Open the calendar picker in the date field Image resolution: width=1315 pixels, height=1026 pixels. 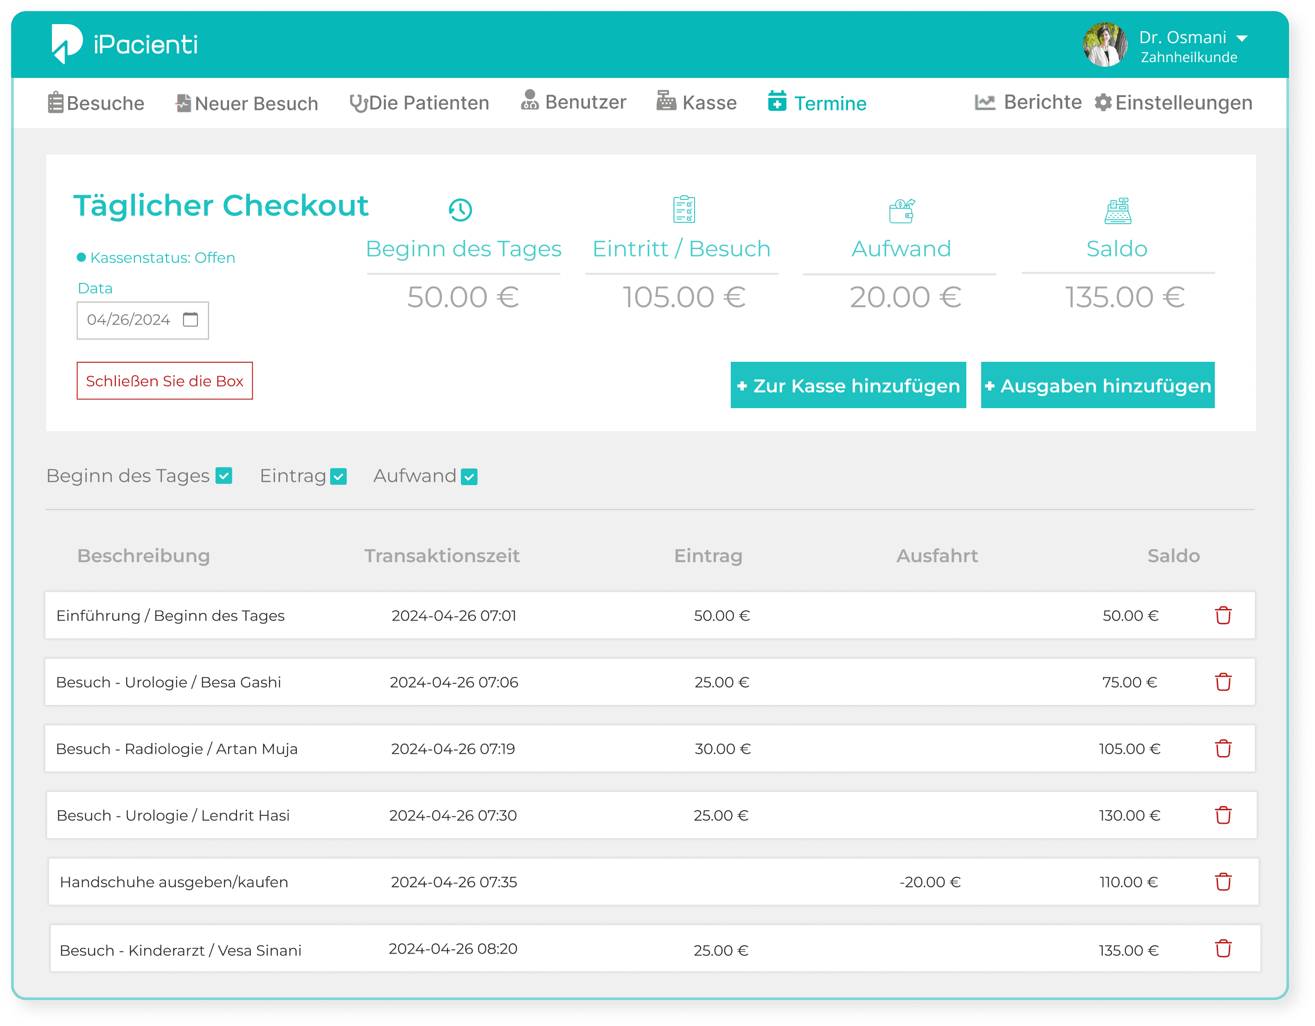point(190,319)
